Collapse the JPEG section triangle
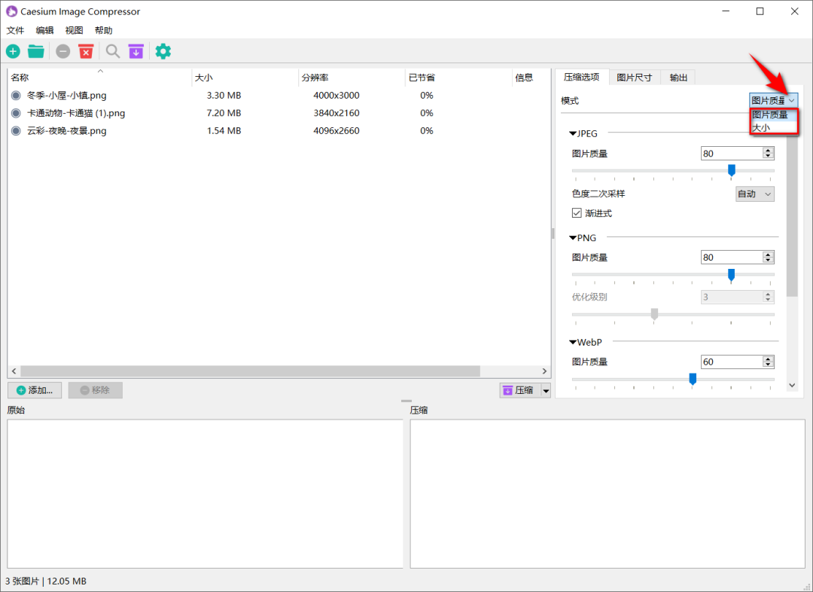813x592 pixels. coord(572,134)
